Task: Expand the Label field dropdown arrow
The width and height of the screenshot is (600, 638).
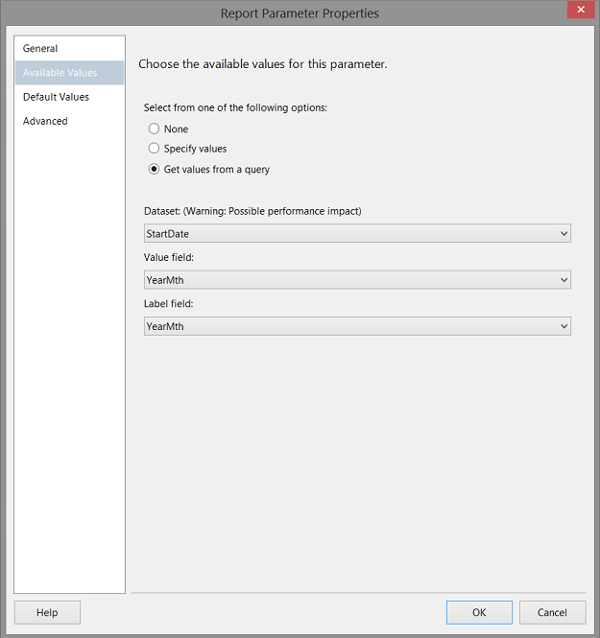Action: coord(563,326)
